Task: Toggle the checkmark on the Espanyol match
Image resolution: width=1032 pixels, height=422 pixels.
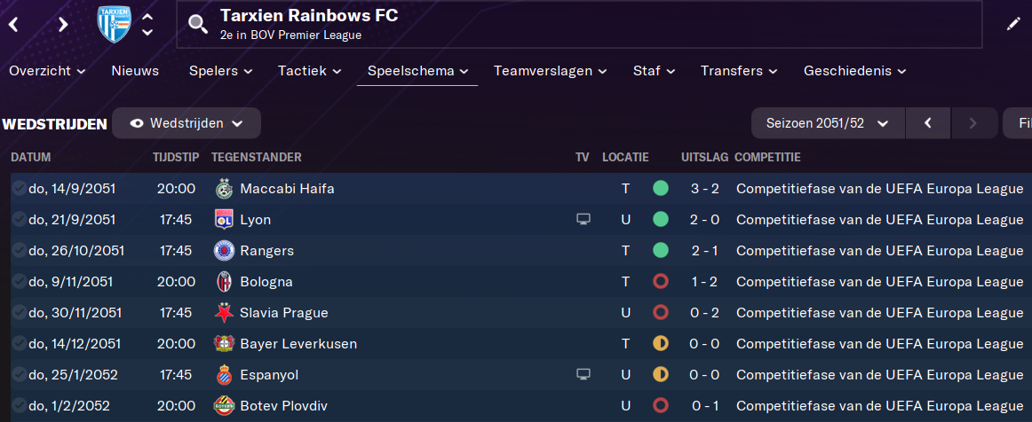Action: point(18,375)
